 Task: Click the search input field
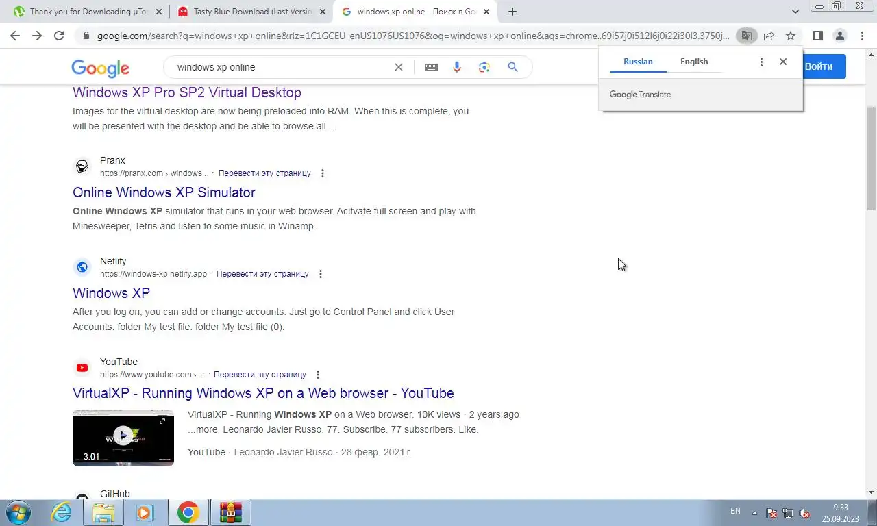281,67
